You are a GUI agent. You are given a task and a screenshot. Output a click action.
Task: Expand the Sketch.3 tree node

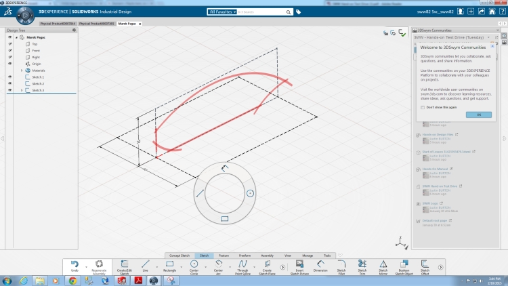coord(21,90)
